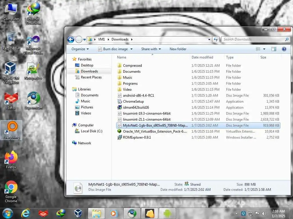Select Microsoft Visual Studio desktop shortcut

tap(33, 45)
